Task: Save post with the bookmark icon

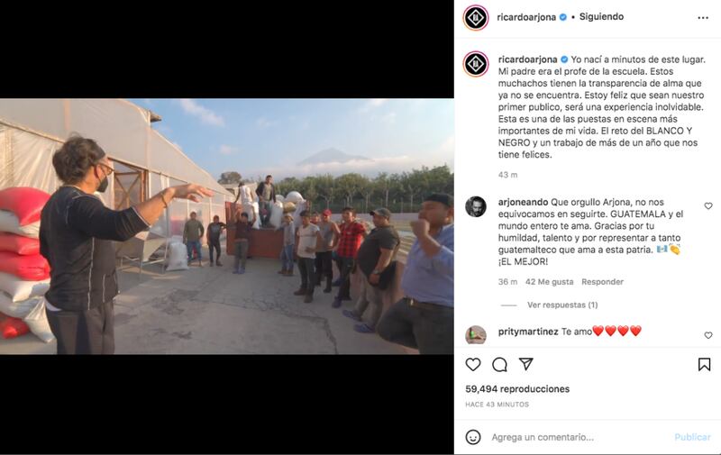Action: pos(704,365)
